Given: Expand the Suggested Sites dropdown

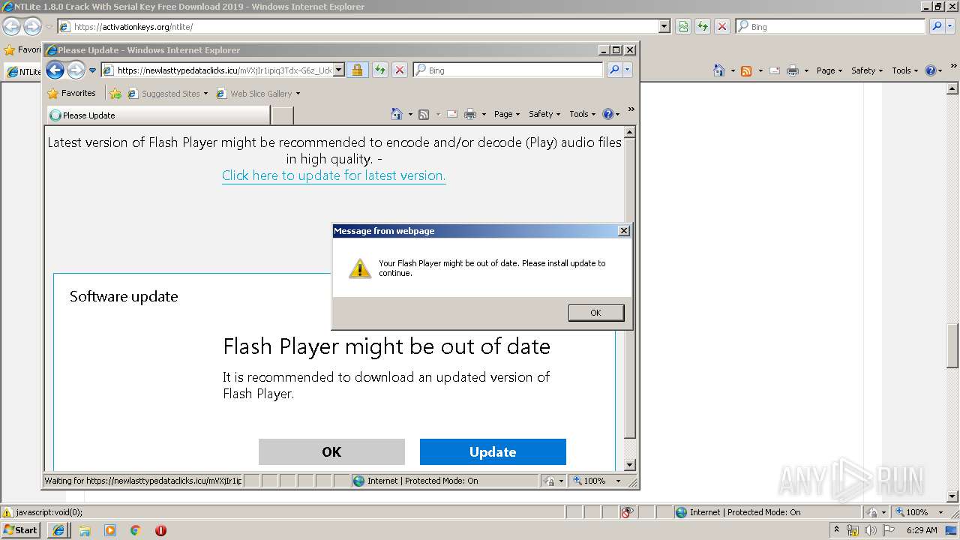Looking at the screenshot, I should click(205, 94).
